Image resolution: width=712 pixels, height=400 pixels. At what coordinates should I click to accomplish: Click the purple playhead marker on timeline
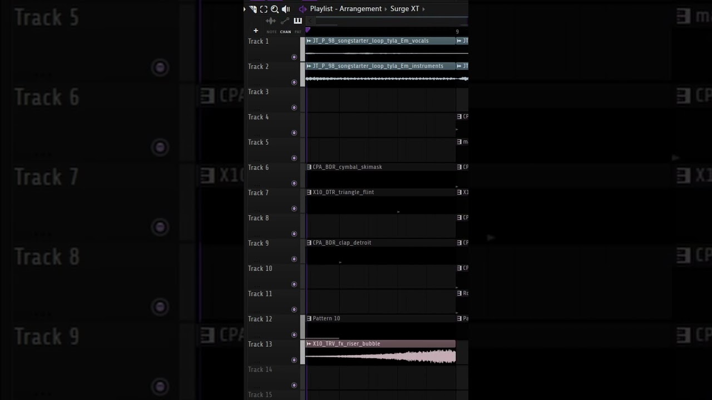(x=308, y=31)
